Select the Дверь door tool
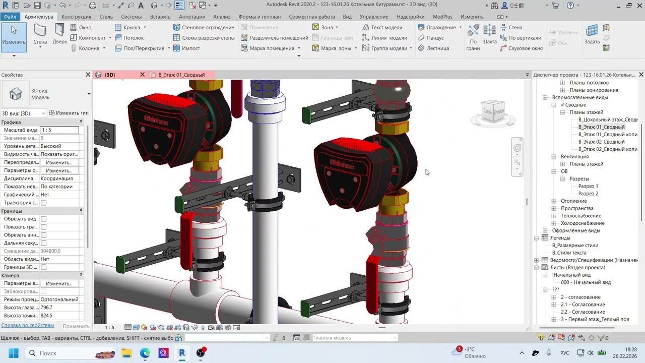Screen dimensions: 645x363 point(59,35)
